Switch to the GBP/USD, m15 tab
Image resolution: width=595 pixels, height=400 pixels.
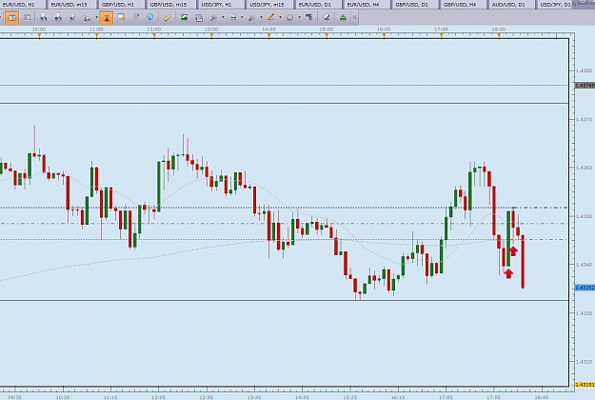coord(170,5)
